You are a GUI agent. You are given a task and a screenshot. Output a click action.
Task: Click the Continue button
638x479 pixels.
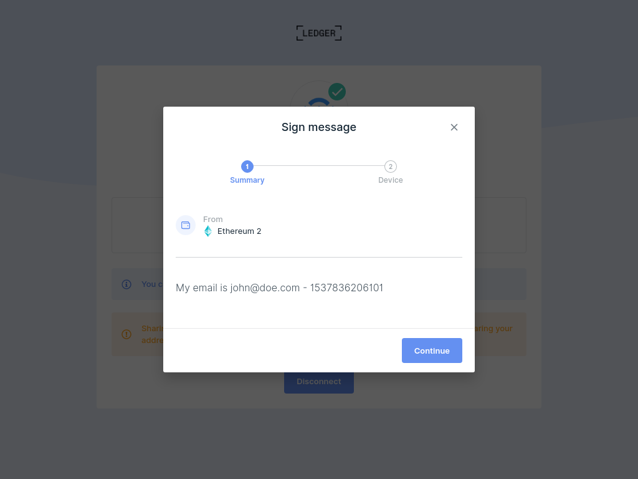point(432,351)
